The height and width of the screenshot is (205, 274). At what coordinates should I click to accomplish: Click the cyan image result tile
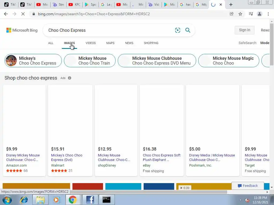123,186
